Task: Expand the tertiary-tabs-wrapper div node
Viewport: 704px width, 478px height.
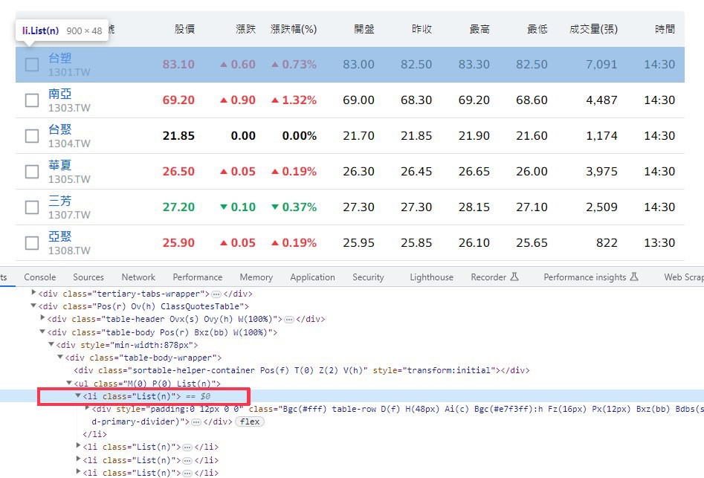Action: pyautogui.click(x=33, y=293)
